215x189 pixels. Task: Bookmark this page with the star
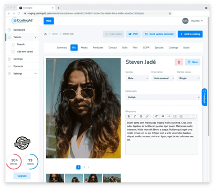170,14
